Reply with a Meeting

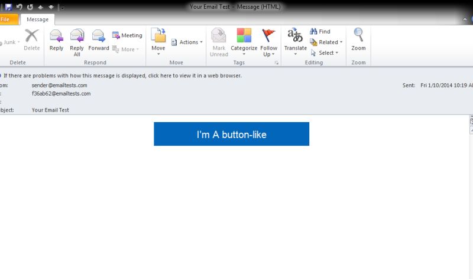(x=127, y=35)
